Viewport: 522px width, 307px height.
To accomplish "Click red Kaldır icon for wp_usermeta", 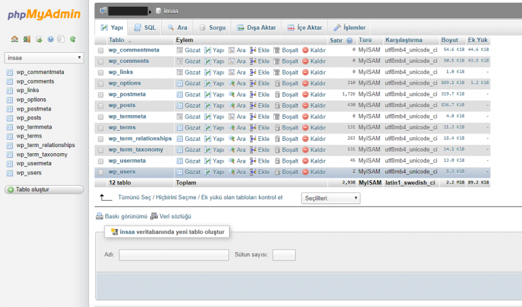I will tap(305, 161).
